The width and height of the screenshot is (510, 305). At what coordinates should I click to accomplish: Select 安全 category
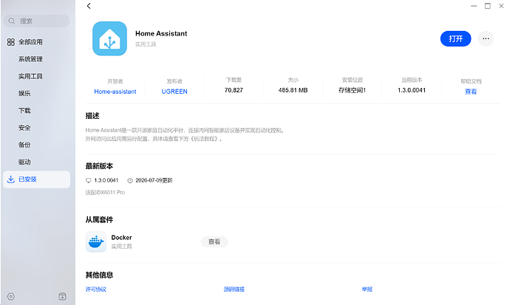point(24,128)
